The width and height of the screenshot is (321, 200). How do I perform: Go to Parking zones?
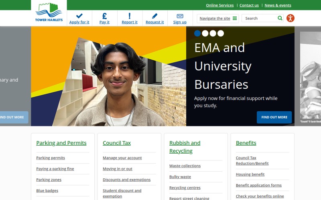[x=49, y=180]
